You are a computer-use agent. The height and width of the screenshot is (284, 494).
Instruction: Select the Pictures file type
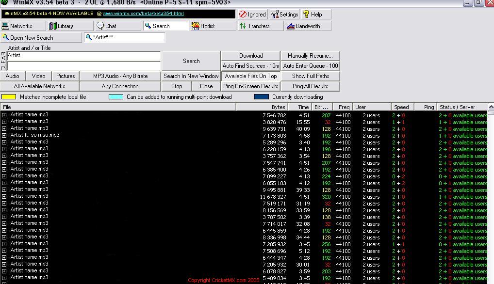66,76
